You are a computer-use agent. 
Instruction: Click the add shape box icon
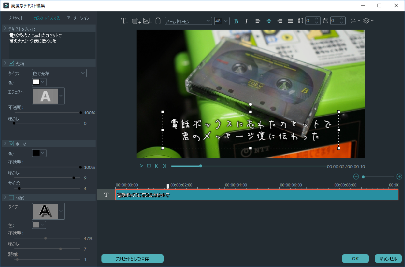pos(136,21)
